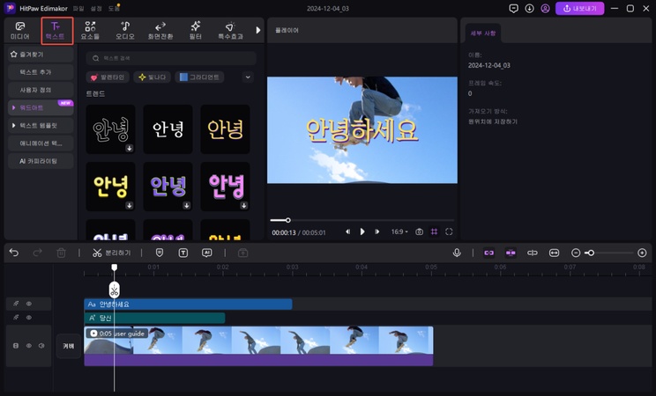Viewport: 656px width, 396px height.
Task: Open the 설정 settings menu
Action: (96, 8)
